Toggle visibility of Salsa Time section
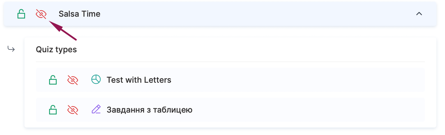Image resolution: width=445 pixels, height=135 pixels. [x=41, y=14]
